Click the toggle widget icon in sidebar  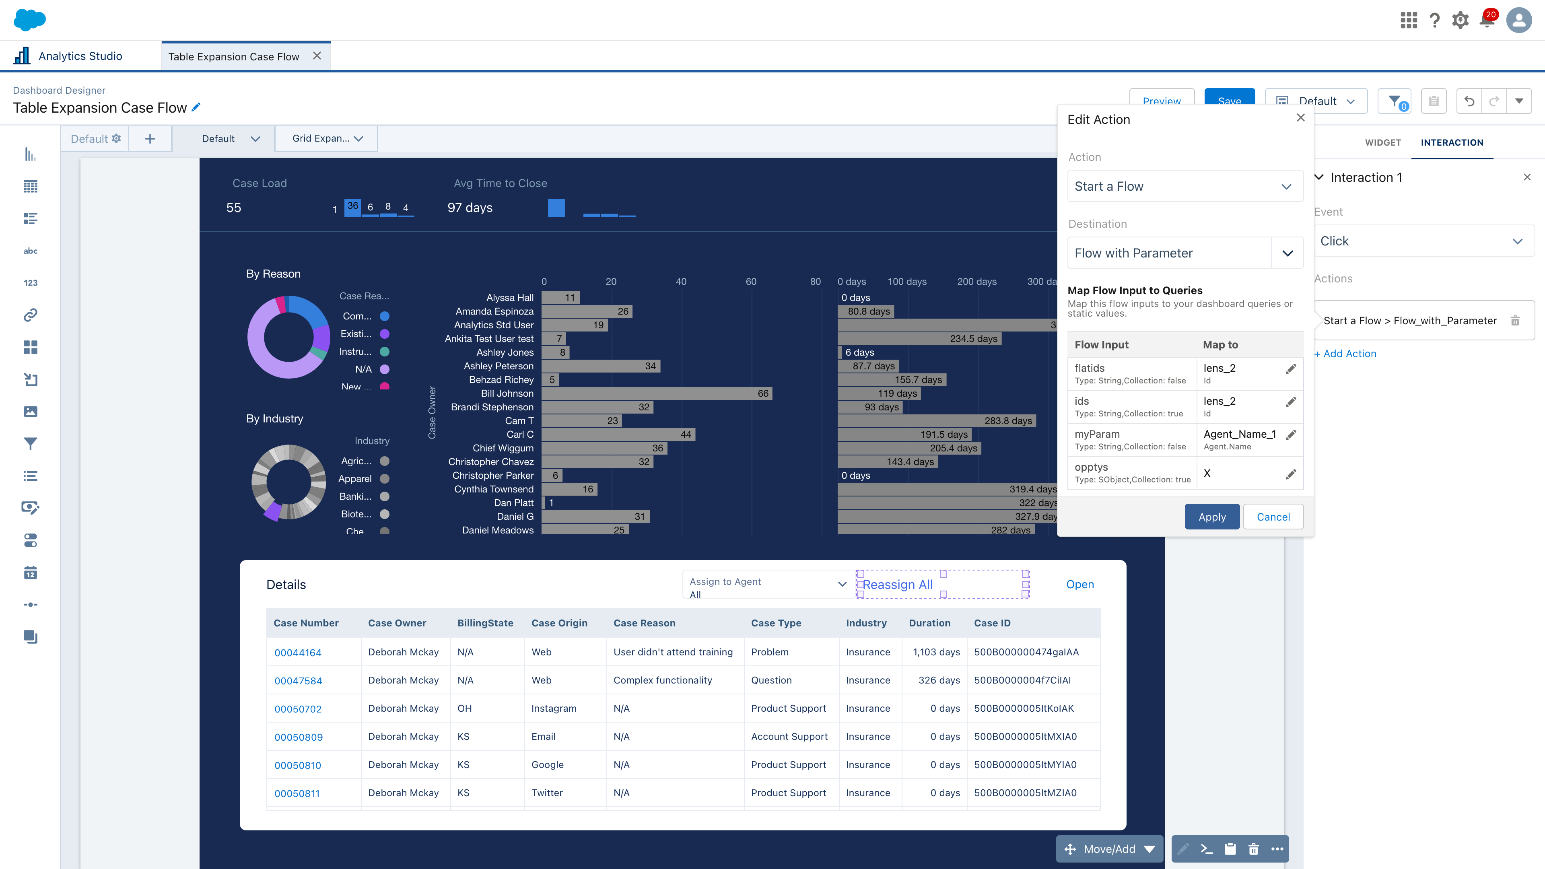pyautogui.click(x=30, y=540)
